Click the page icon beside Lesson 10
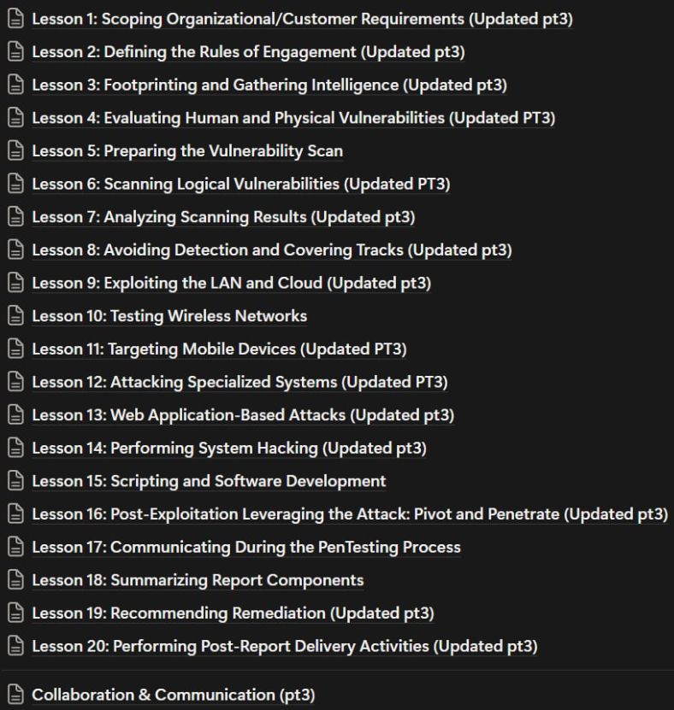This screenshot has height=710, width=674. click(x=15, y=316)
